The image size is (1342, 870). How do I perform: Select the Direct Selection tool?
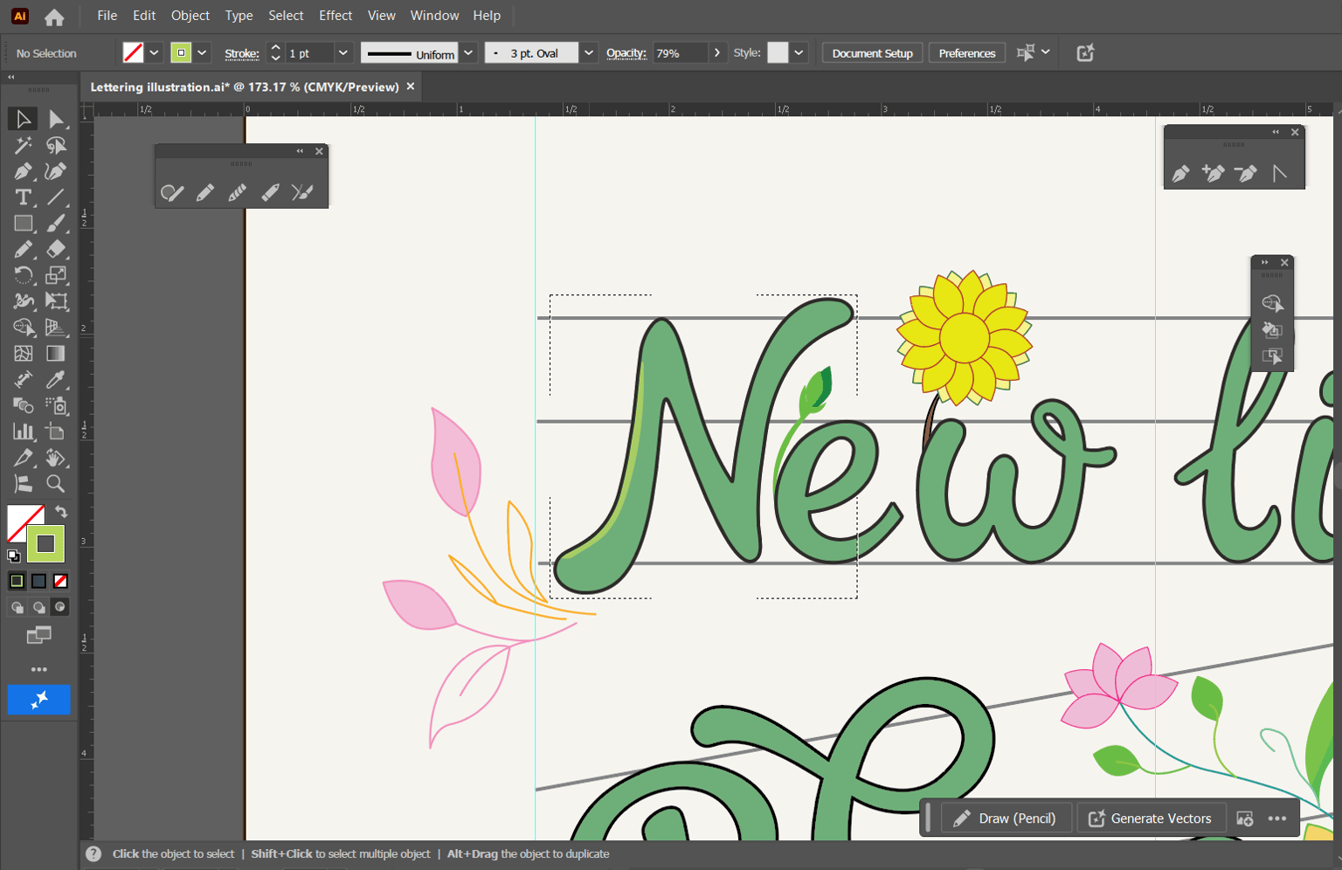coord(57,119)
